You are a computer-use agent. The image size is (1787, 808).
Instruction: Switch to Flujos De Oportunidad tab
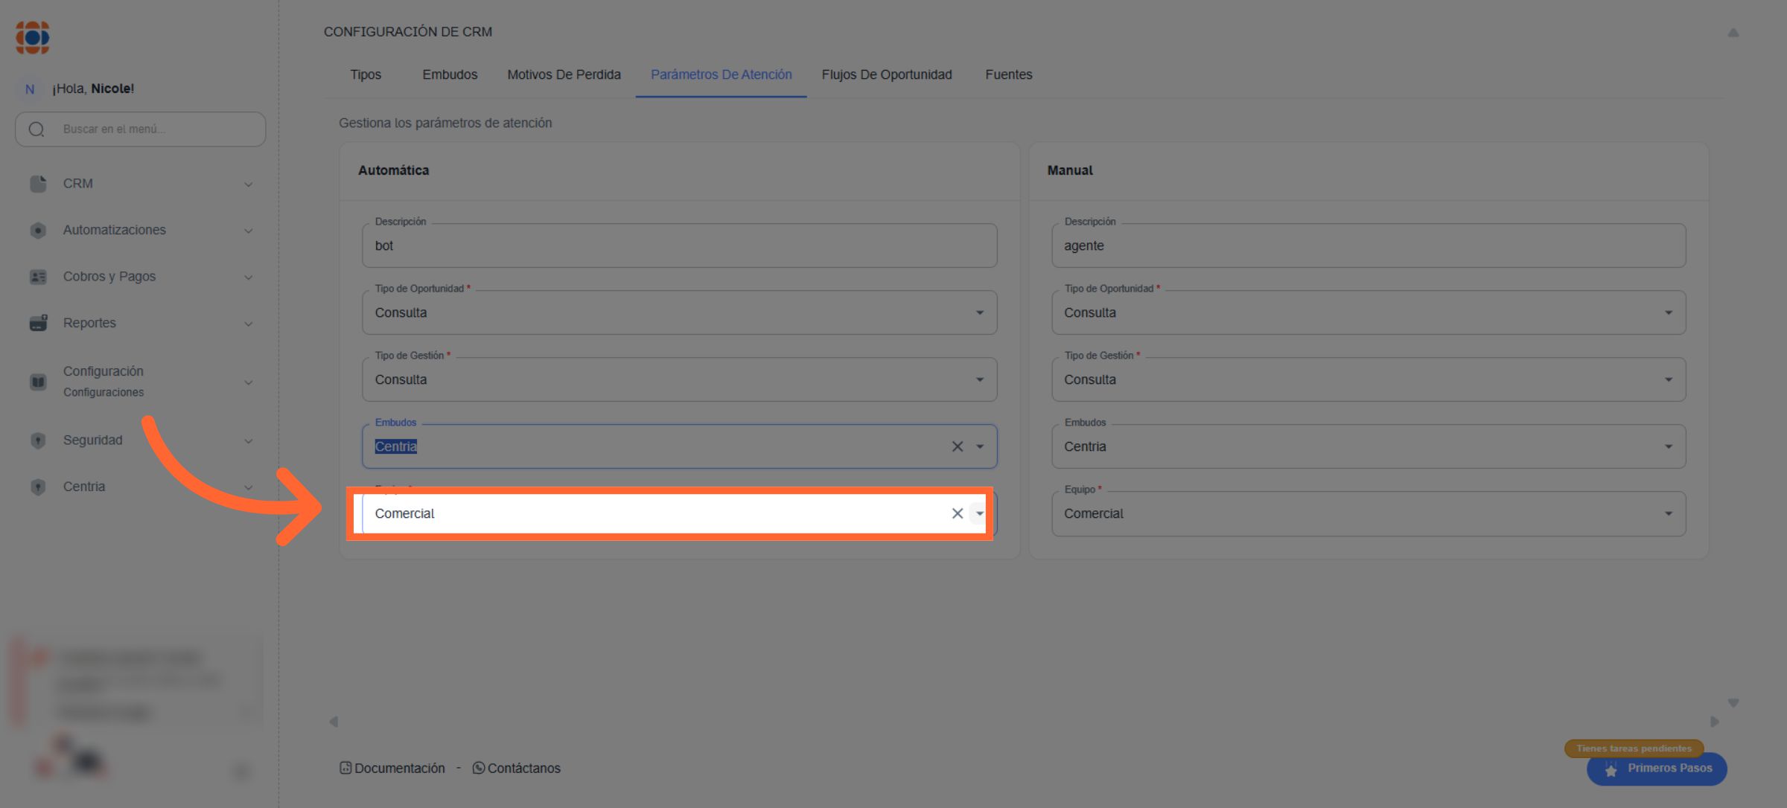[x=886, y=74]
